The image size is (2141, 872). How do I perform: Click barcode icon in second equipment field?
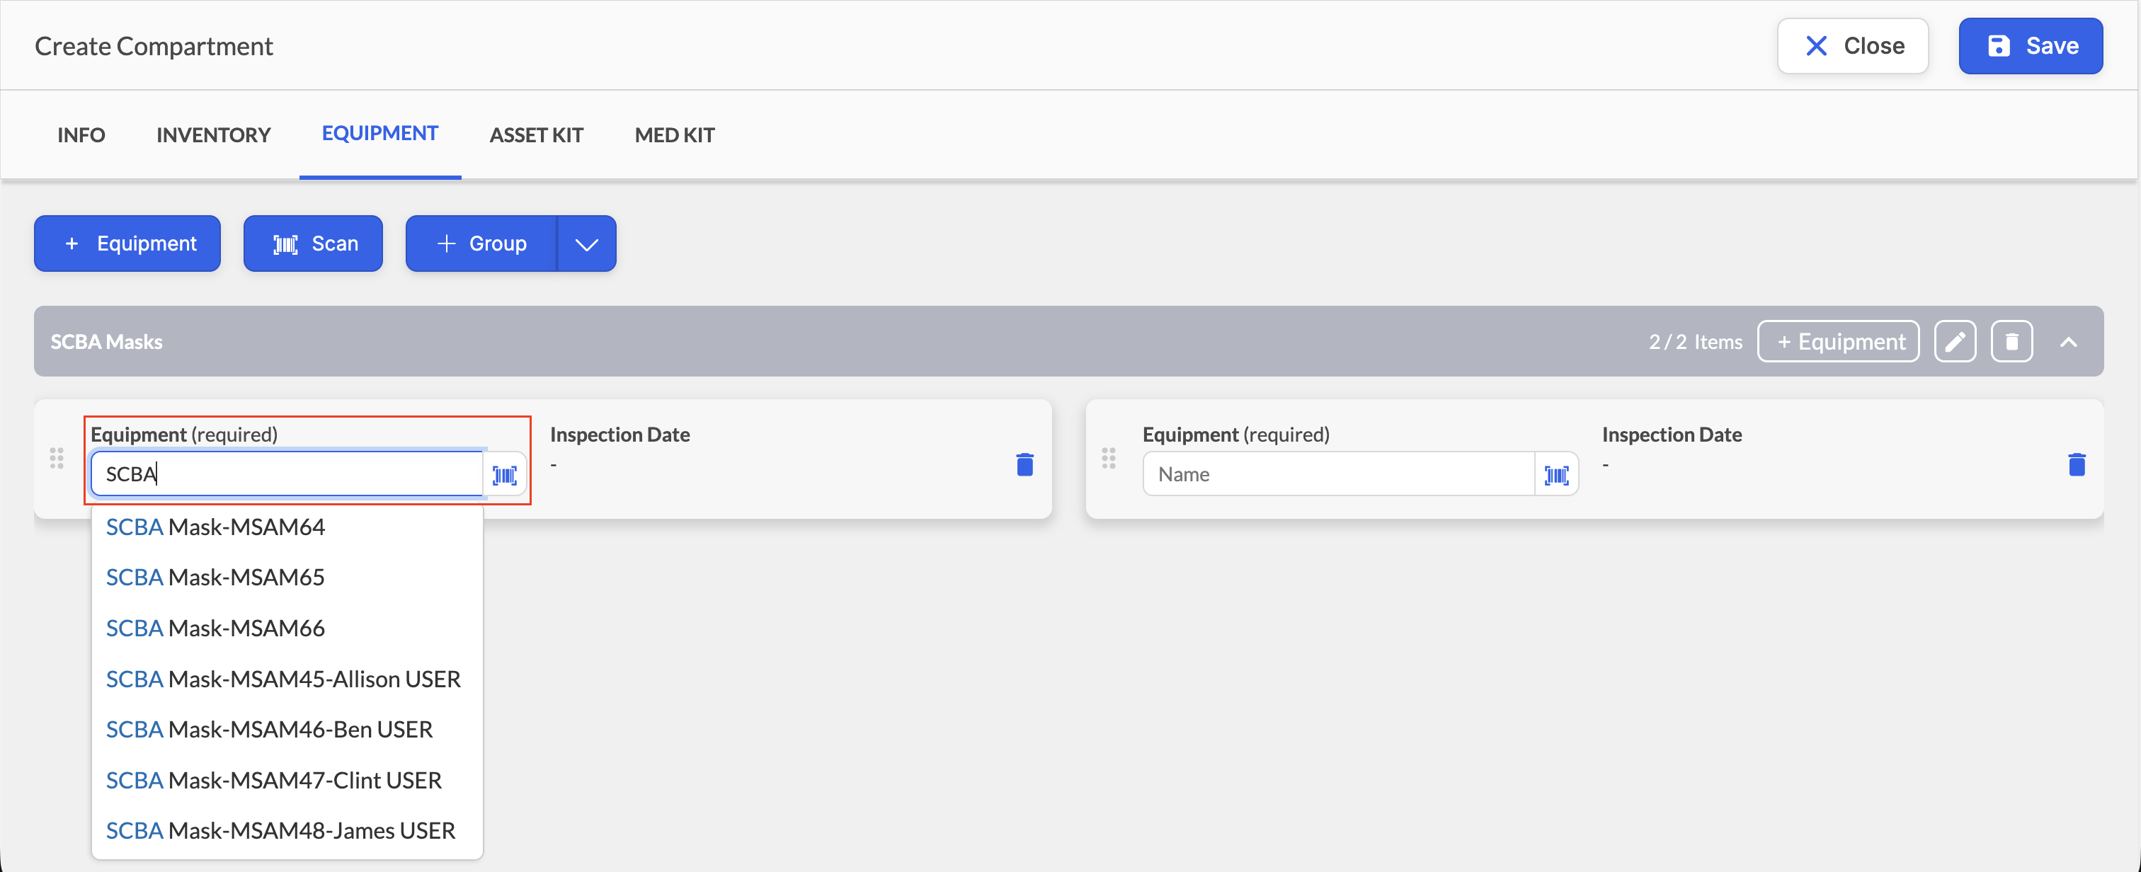(1556, 475)
